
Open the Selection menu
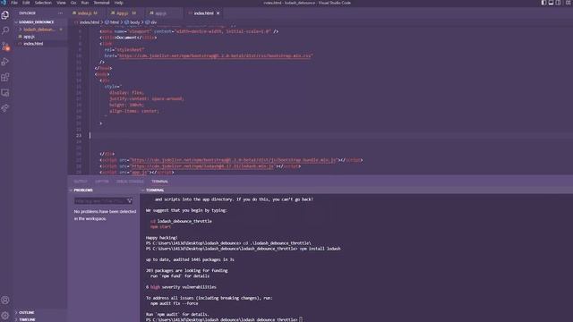coord(43,3)
